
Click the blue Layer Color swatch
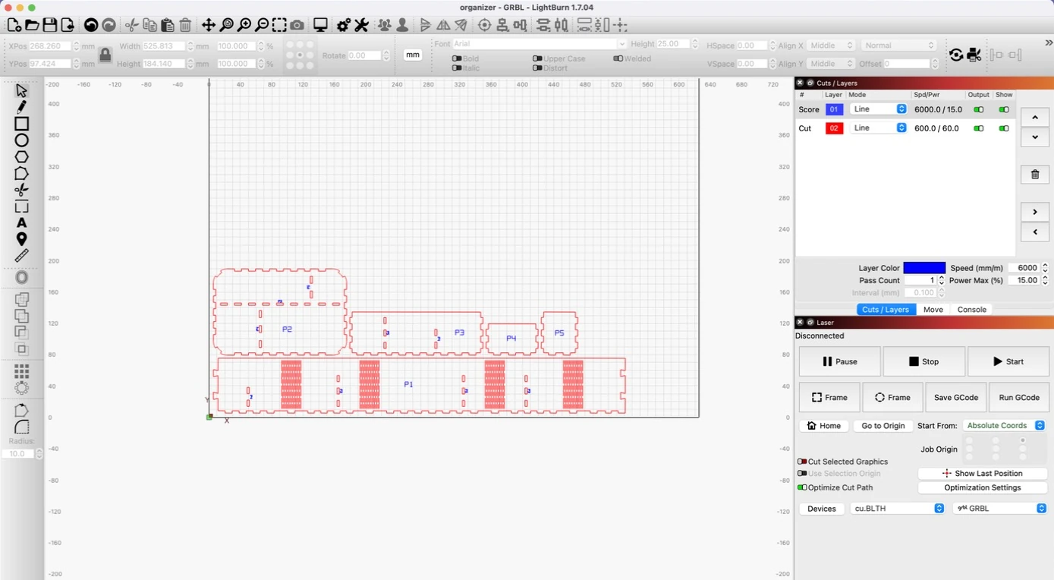tap(924, 268)
